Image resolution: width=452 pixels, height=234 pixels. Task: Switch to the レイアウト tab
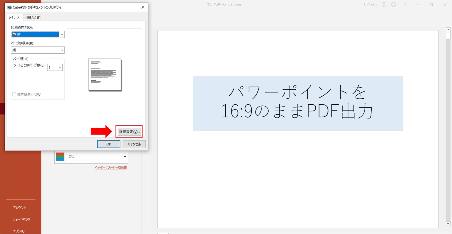pyautogui.click(x=15, y=17)
